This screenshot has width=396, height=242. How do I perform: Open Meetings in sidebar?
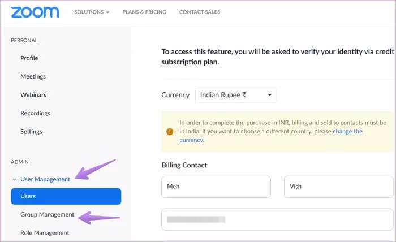click(33, 76)
